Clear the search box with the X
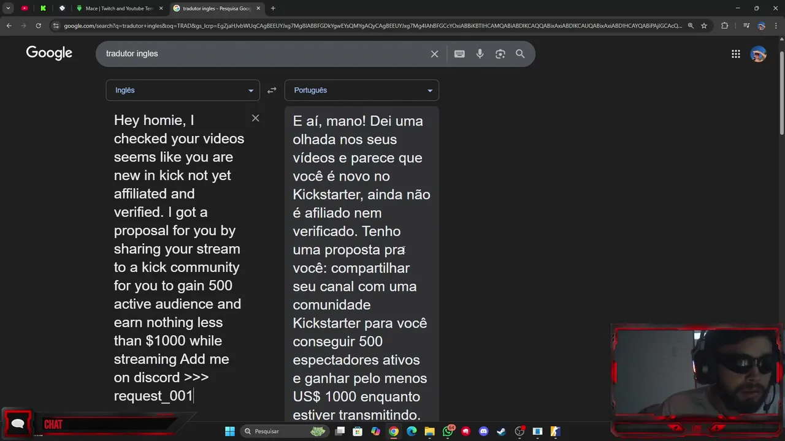785x441 pixels. (434, 54)
